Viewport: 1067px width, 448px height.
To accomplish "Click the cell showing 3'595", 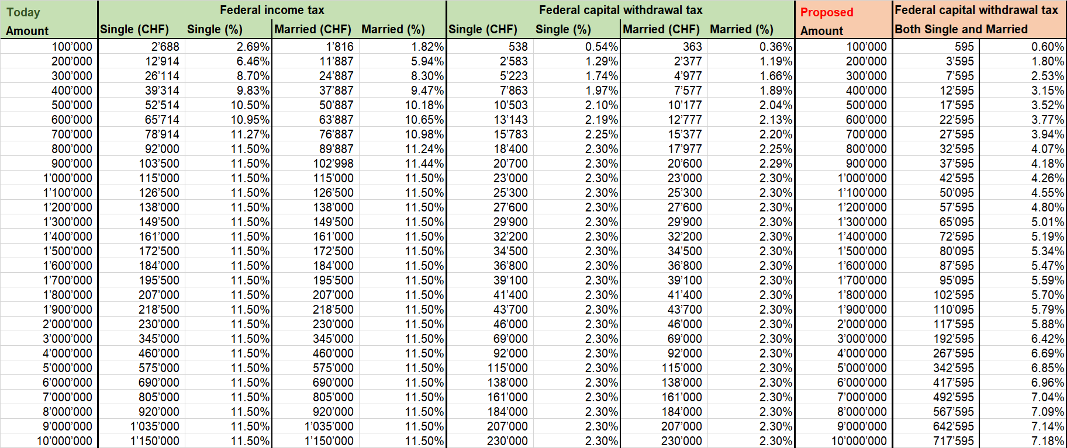I will click(936, 61).
